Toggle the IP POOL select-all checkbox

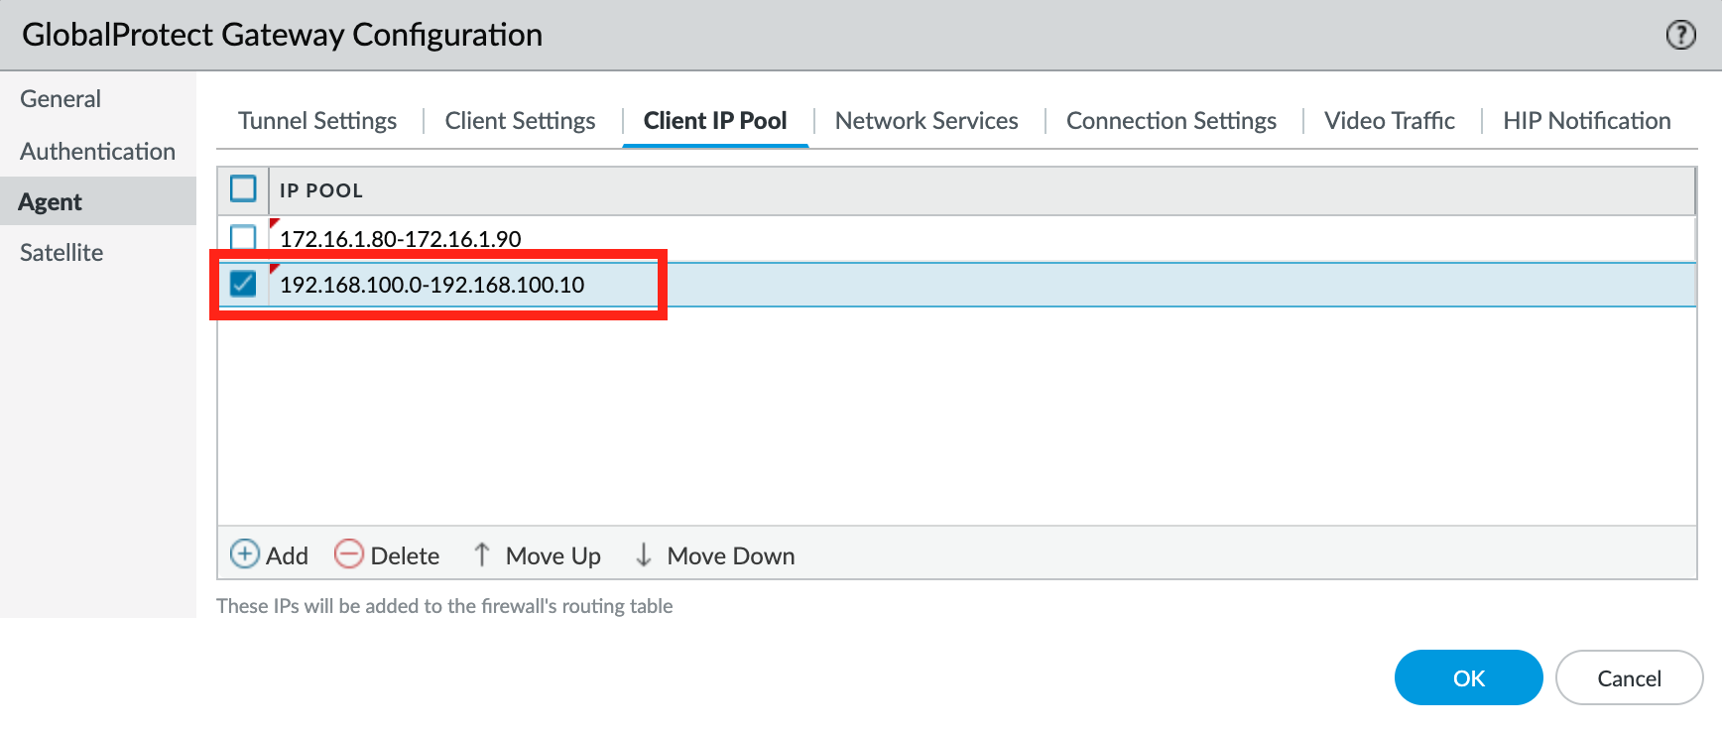243,188
